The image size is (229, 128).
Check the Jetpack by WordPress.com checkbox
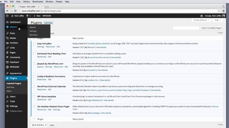pos(34,64)
